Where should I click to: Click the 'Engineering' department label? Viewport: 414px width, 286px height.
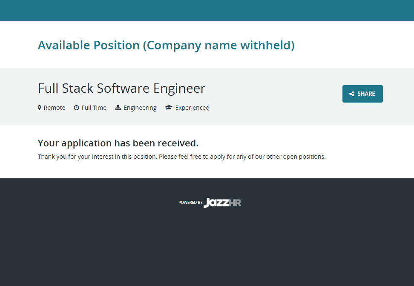140,108
